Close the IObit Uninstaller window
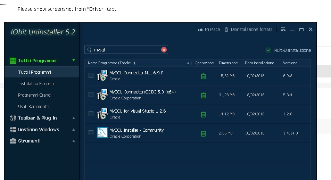The height and width of the screenshot is (180, 331). click(311, 30)
